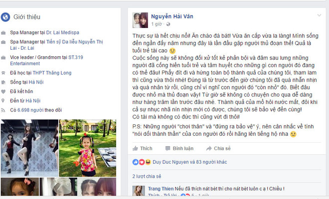Click the heart love reaction icon
Image resolution: width=329 pixels, height=199 pixels.
[x=142, y=162]
